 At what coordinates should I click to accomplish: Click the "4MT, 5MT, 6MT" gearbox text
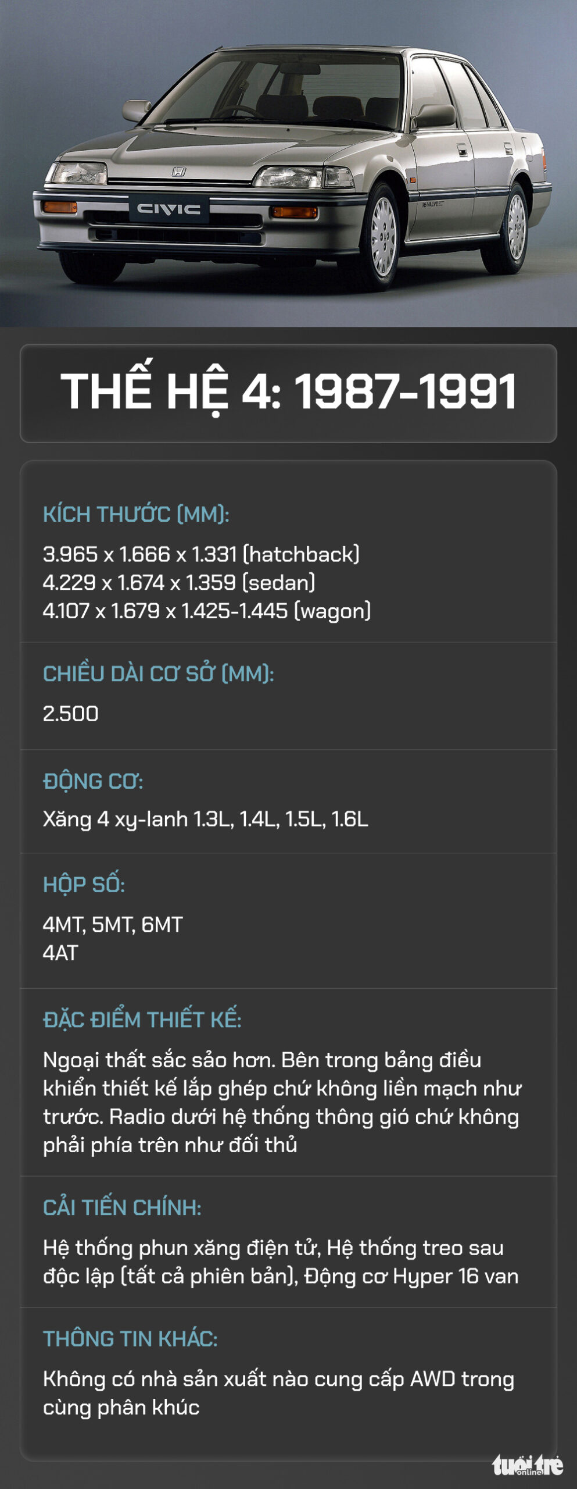point(113,924)
